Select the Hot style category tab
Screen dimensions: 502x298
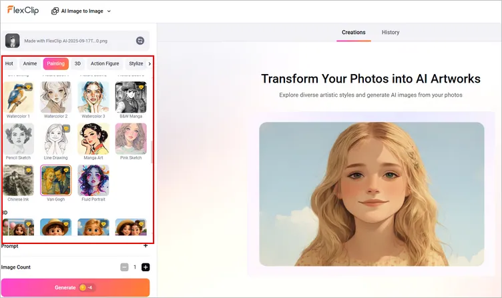pyautogui.click(x=9, y=64)
